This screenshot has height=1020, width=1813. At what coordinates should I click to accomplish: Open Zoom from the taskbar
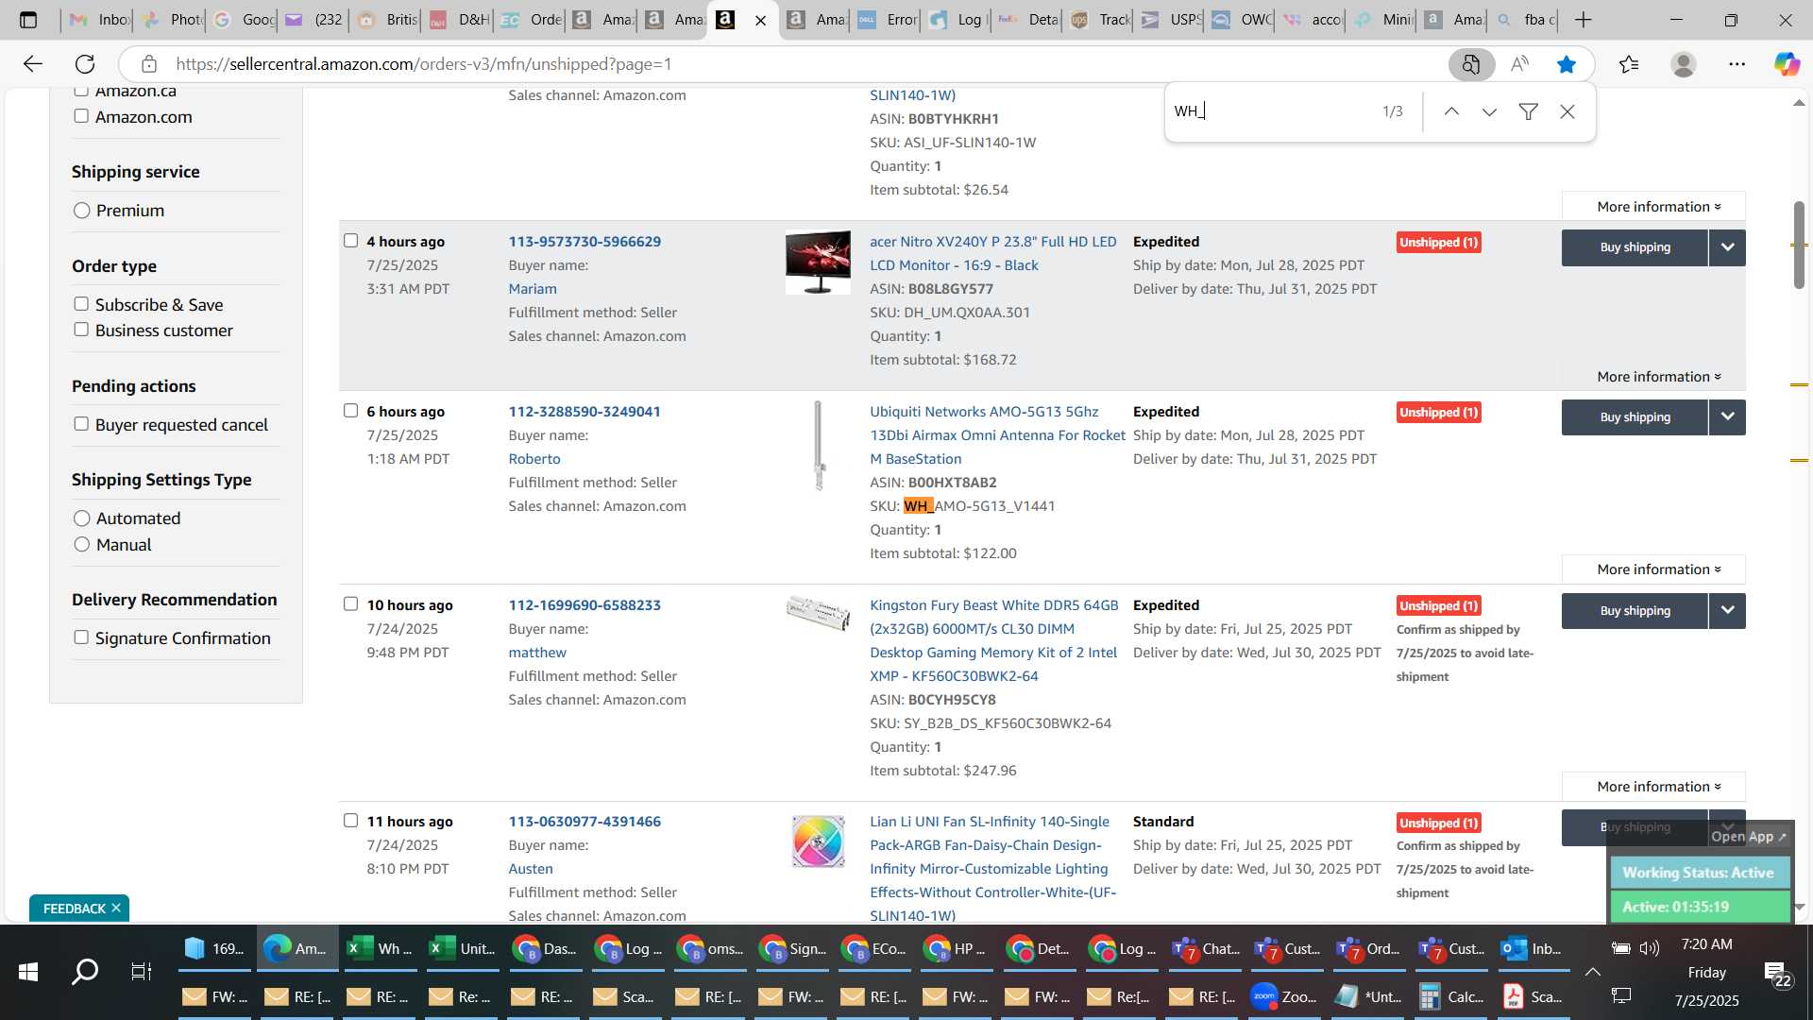pos(1283,996)
